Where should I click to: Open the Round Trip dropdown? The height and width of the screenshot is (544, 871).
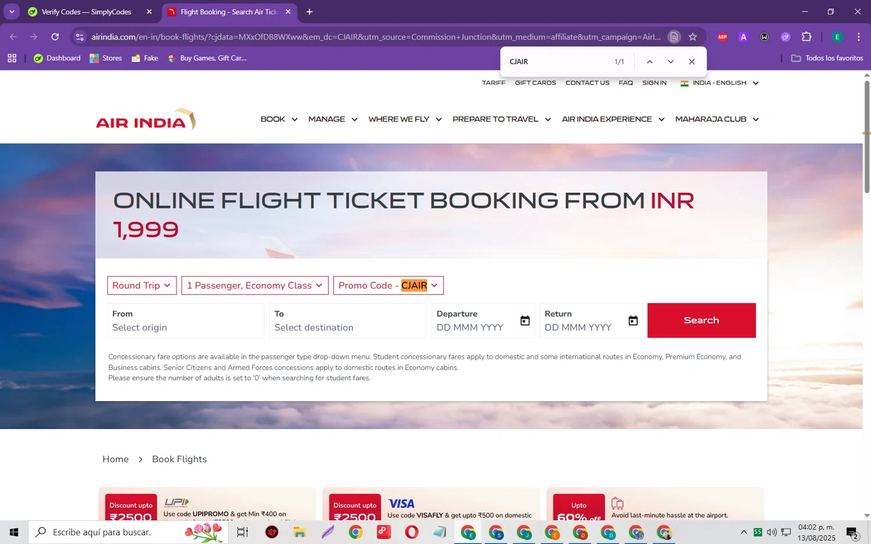pos(142,286)
